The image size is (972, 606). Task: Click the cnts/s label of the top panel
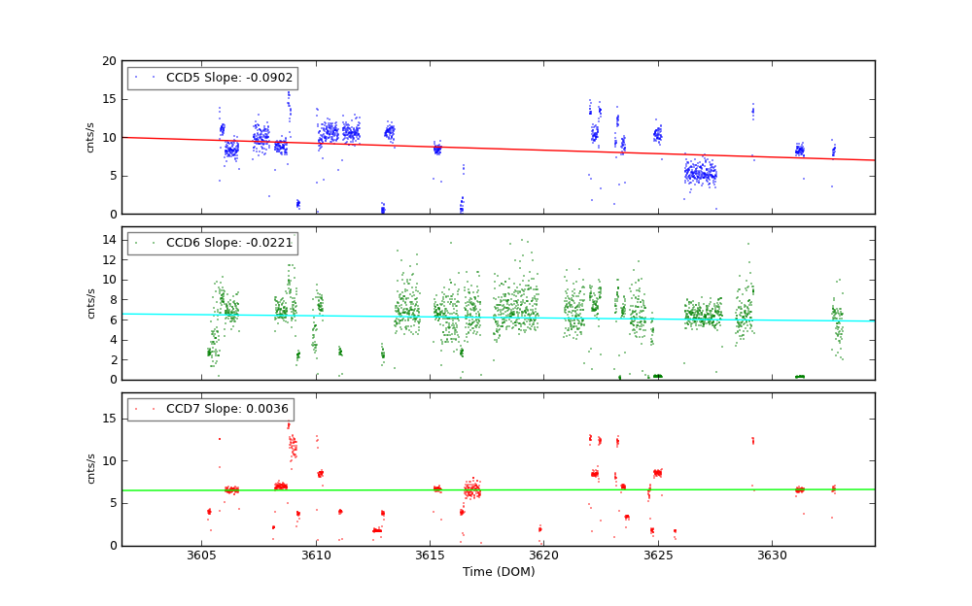[90, 137]
